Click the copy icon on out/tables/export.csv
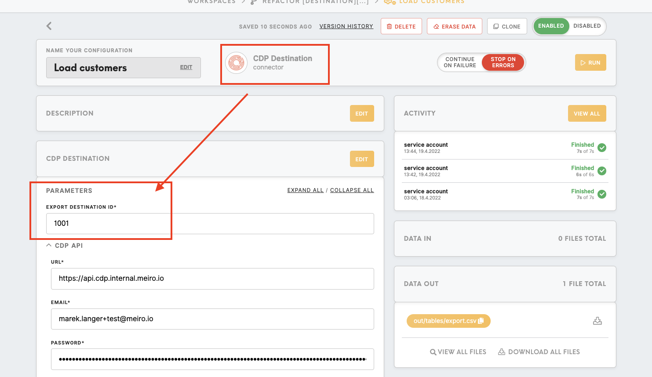Image resolution: width=652 pixels, height=377 pixels. pos(481,321)
